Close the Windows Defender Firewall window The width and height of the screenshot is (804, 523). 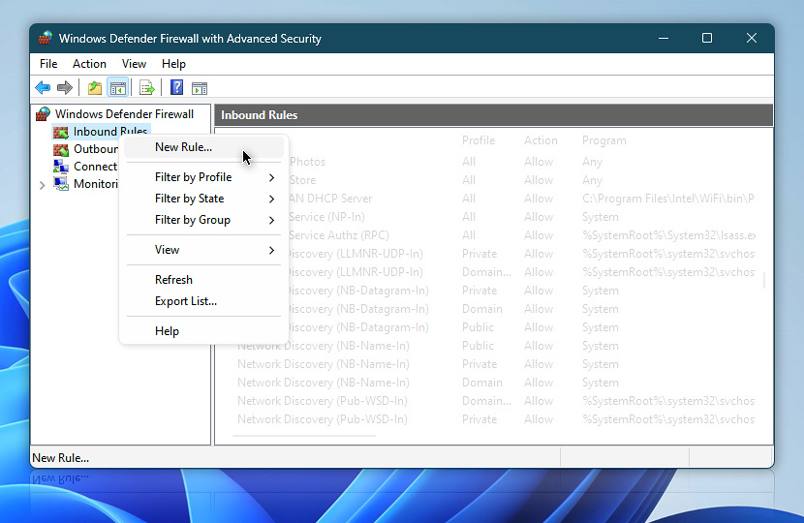pyautogui.click(x=752, y=38)
